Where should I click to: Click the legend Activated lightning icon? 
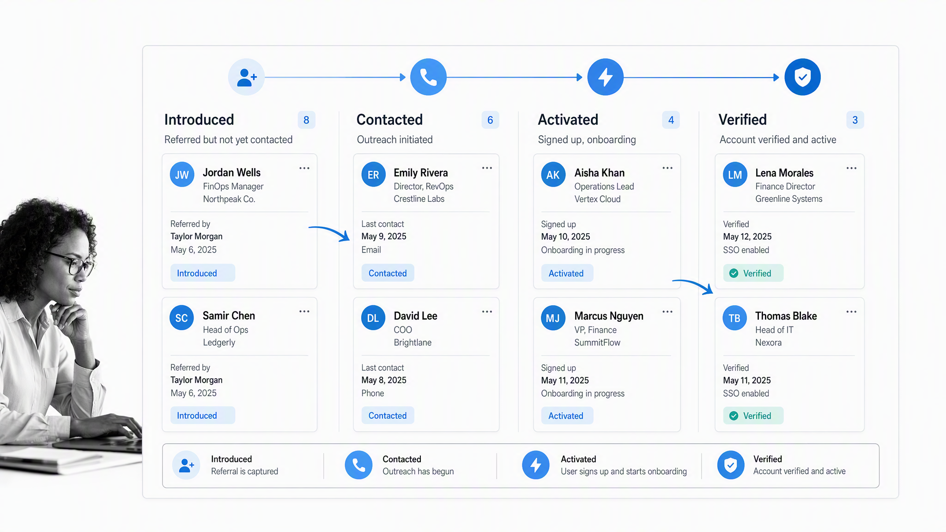pyautogui.click(x=536, y=465)
